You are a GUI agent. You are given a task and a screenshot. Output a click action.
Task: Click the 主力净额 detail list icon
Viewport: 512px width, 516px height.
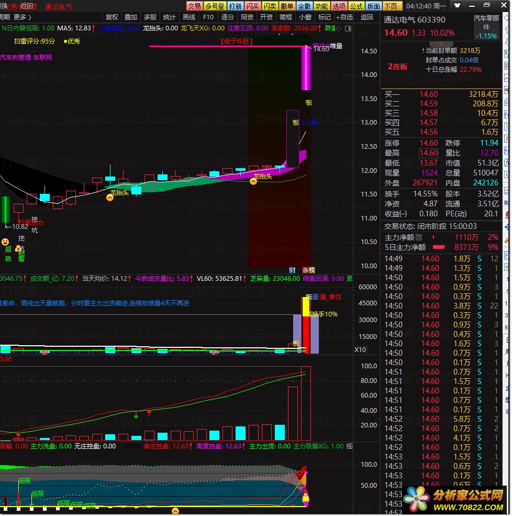tap(419, 237)
